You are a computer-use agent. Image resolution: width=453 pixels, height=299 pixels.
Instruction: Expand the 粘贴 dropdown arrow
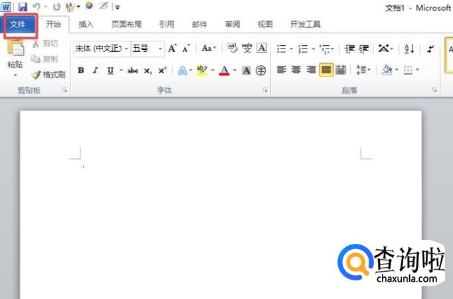tap(15, 76)
